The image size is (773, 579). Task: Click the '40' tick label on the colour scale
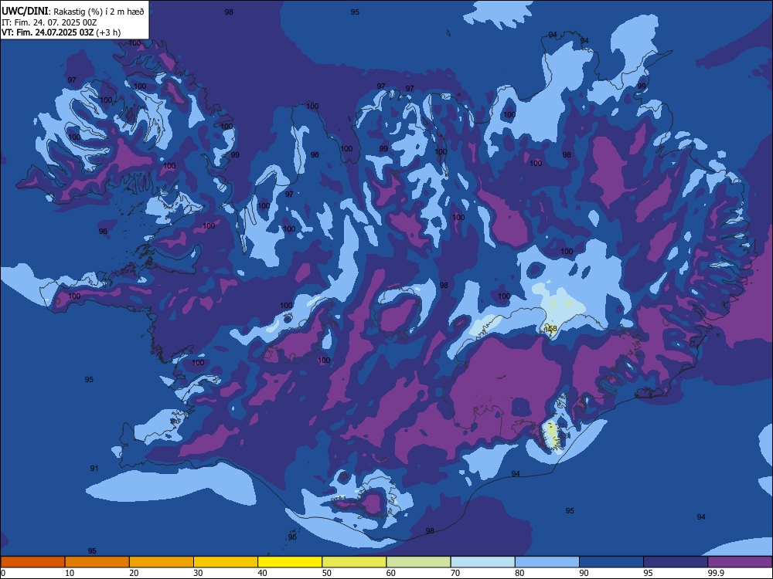coord(262,573)
